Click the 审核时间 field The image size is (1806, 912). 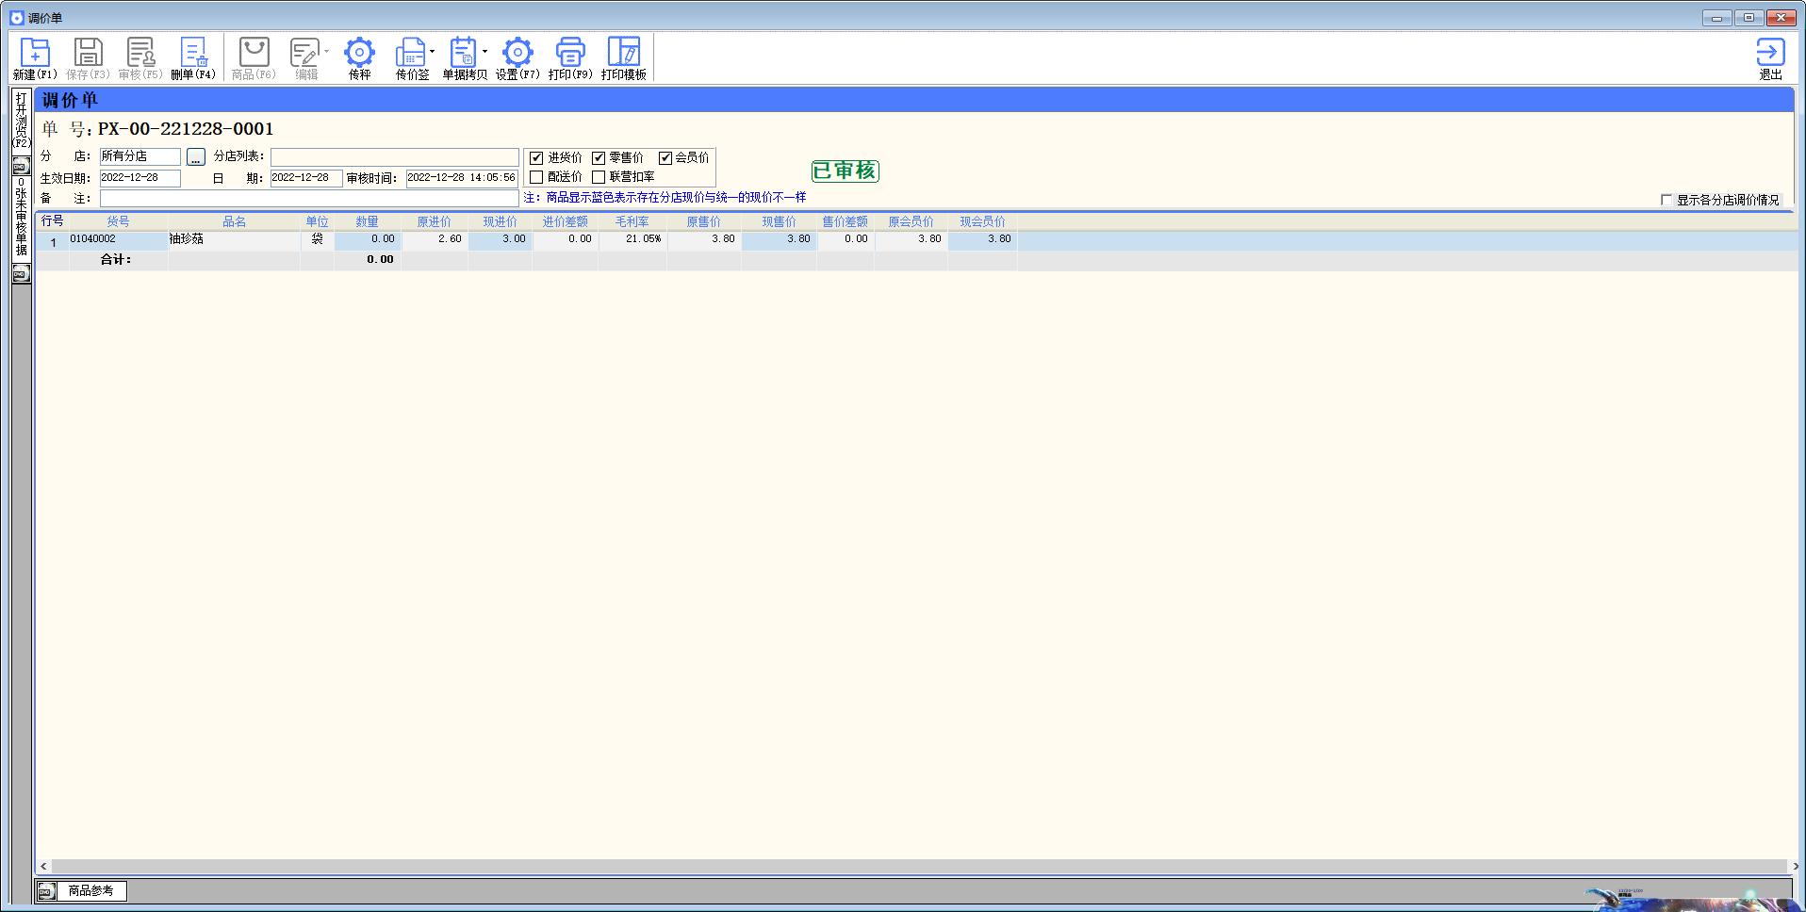point(462,178)
